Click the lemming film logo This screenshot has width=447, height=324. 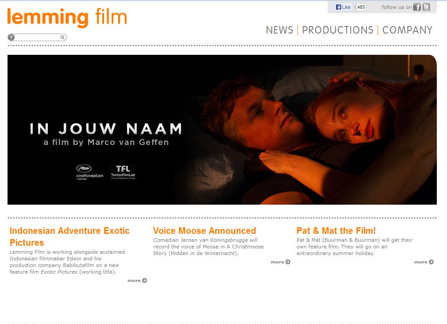click(67, 17)
